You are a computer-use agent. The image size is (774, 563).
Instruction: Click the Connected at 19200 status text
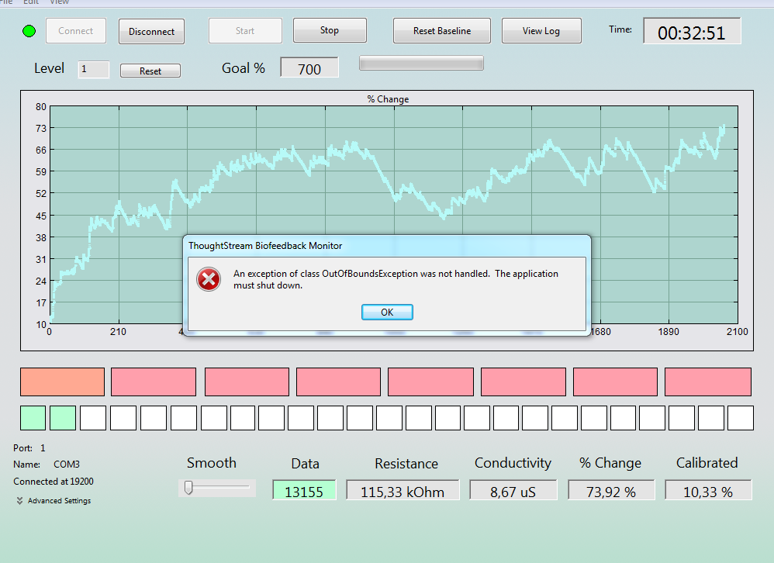click(x=54, y=481)
